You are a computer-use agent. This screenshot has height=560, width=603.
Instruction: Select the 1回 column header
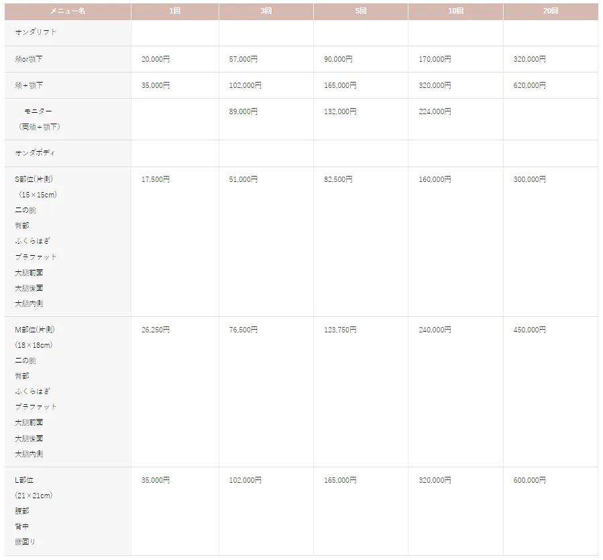point(175,11)
